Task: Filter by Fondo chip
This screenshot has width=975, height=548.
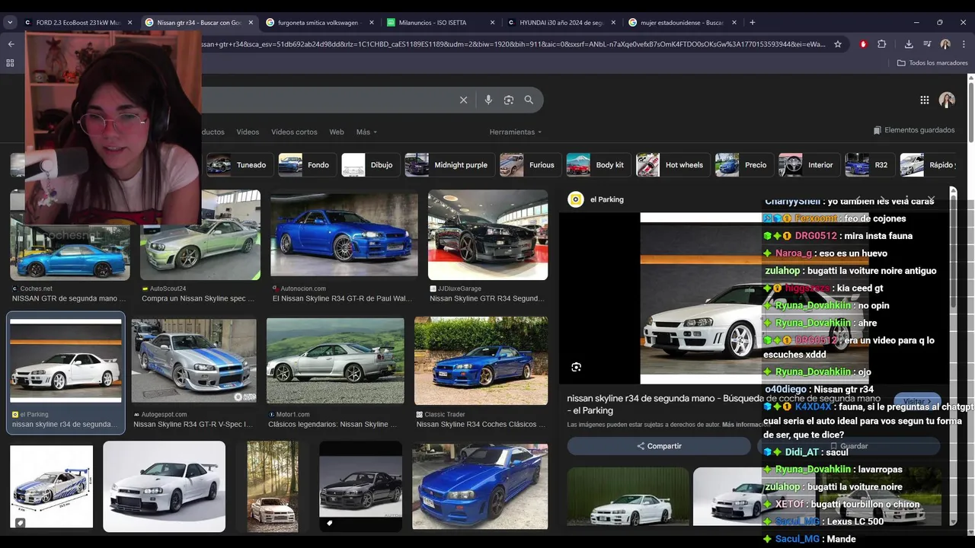Action: point(307,164)
